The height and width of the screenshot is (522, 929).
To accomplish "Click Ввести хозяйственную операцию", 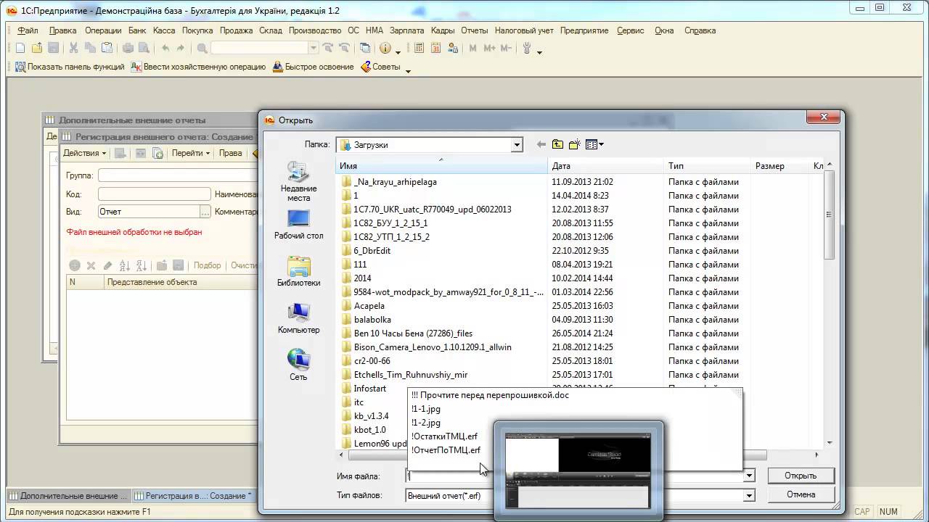I will [x=199, y=67].
